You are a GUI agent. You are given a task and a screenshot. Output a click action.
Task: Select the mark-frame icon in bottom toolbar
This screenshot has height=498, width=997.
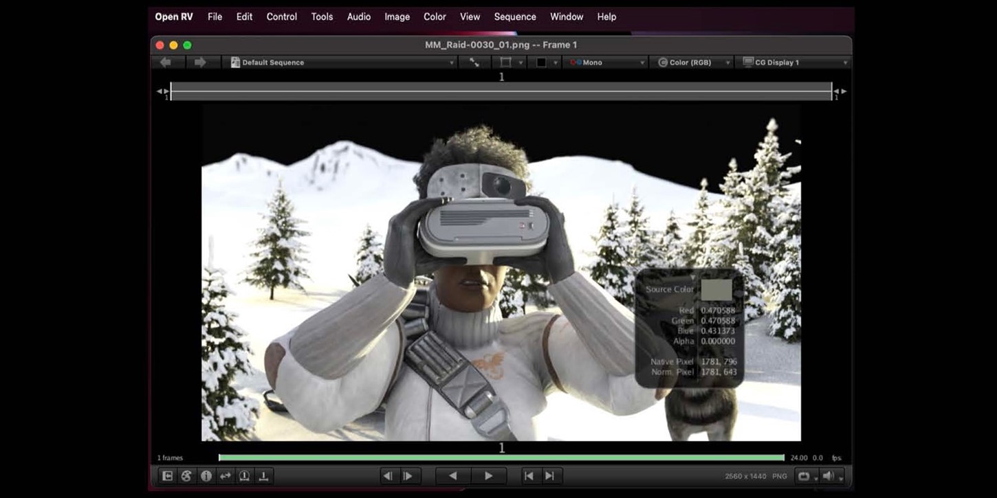(264, 475)
